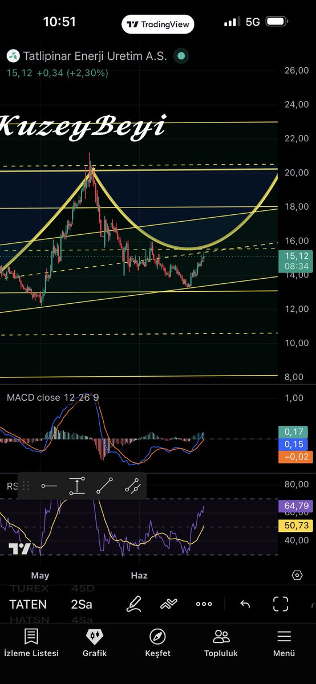
Task: Tap the 26,00 price scale label
Action: [x=297, y=71]
